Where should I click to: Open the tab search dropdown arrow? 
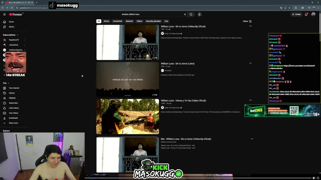point(2,2)
